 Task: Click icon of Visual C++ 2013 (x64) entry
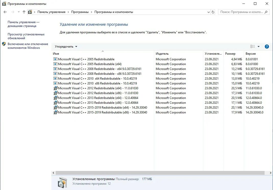pyautogui.click(x=55, y=98)
